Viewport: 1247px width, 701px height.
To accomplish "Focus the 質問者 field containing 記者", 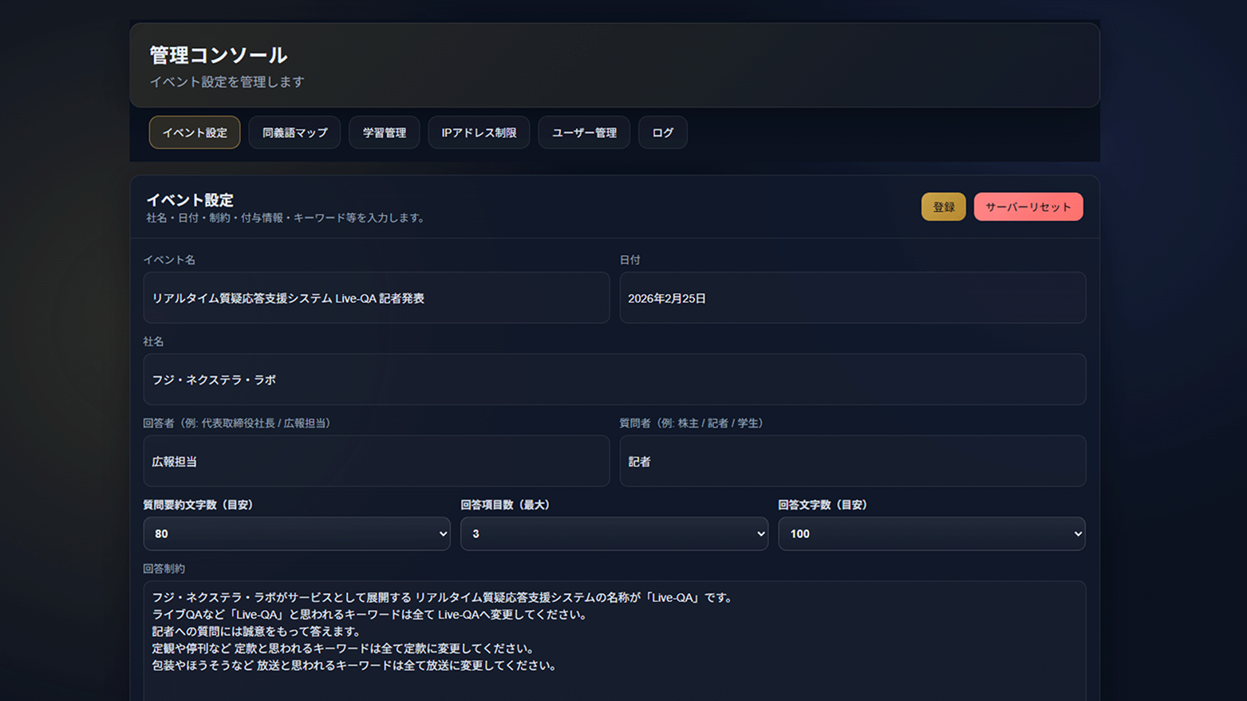I will (852, 461).
